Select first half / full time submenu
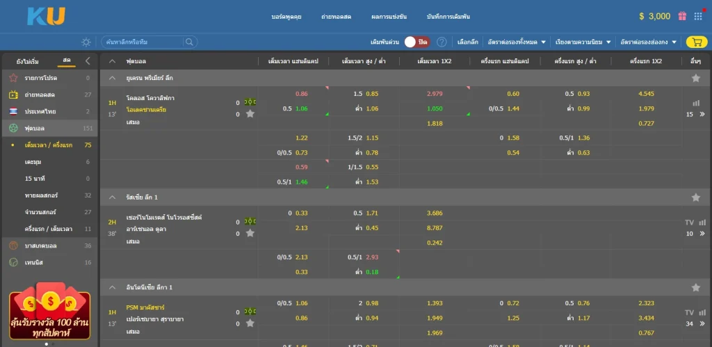The height and width of the screenshot is (347, 712). tap(49, 229)
